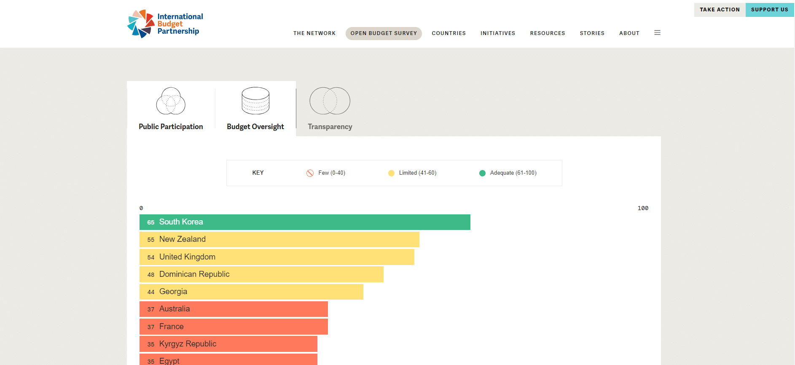
Task: Open the Countries menu item
Action: pyautogui.click(x=449, y=33)
